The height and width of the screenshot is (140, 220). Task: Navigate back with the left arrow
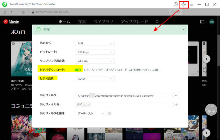pos(12,12)
